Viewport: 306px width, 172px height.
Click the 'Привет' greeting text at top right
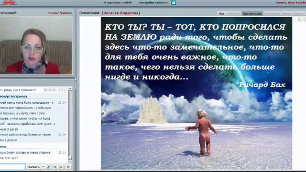tap(281, 2)
